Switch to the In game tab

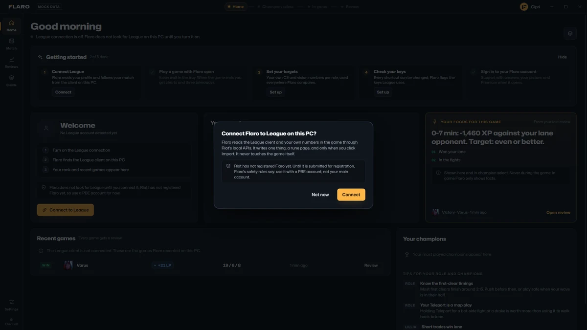[318, 7]
